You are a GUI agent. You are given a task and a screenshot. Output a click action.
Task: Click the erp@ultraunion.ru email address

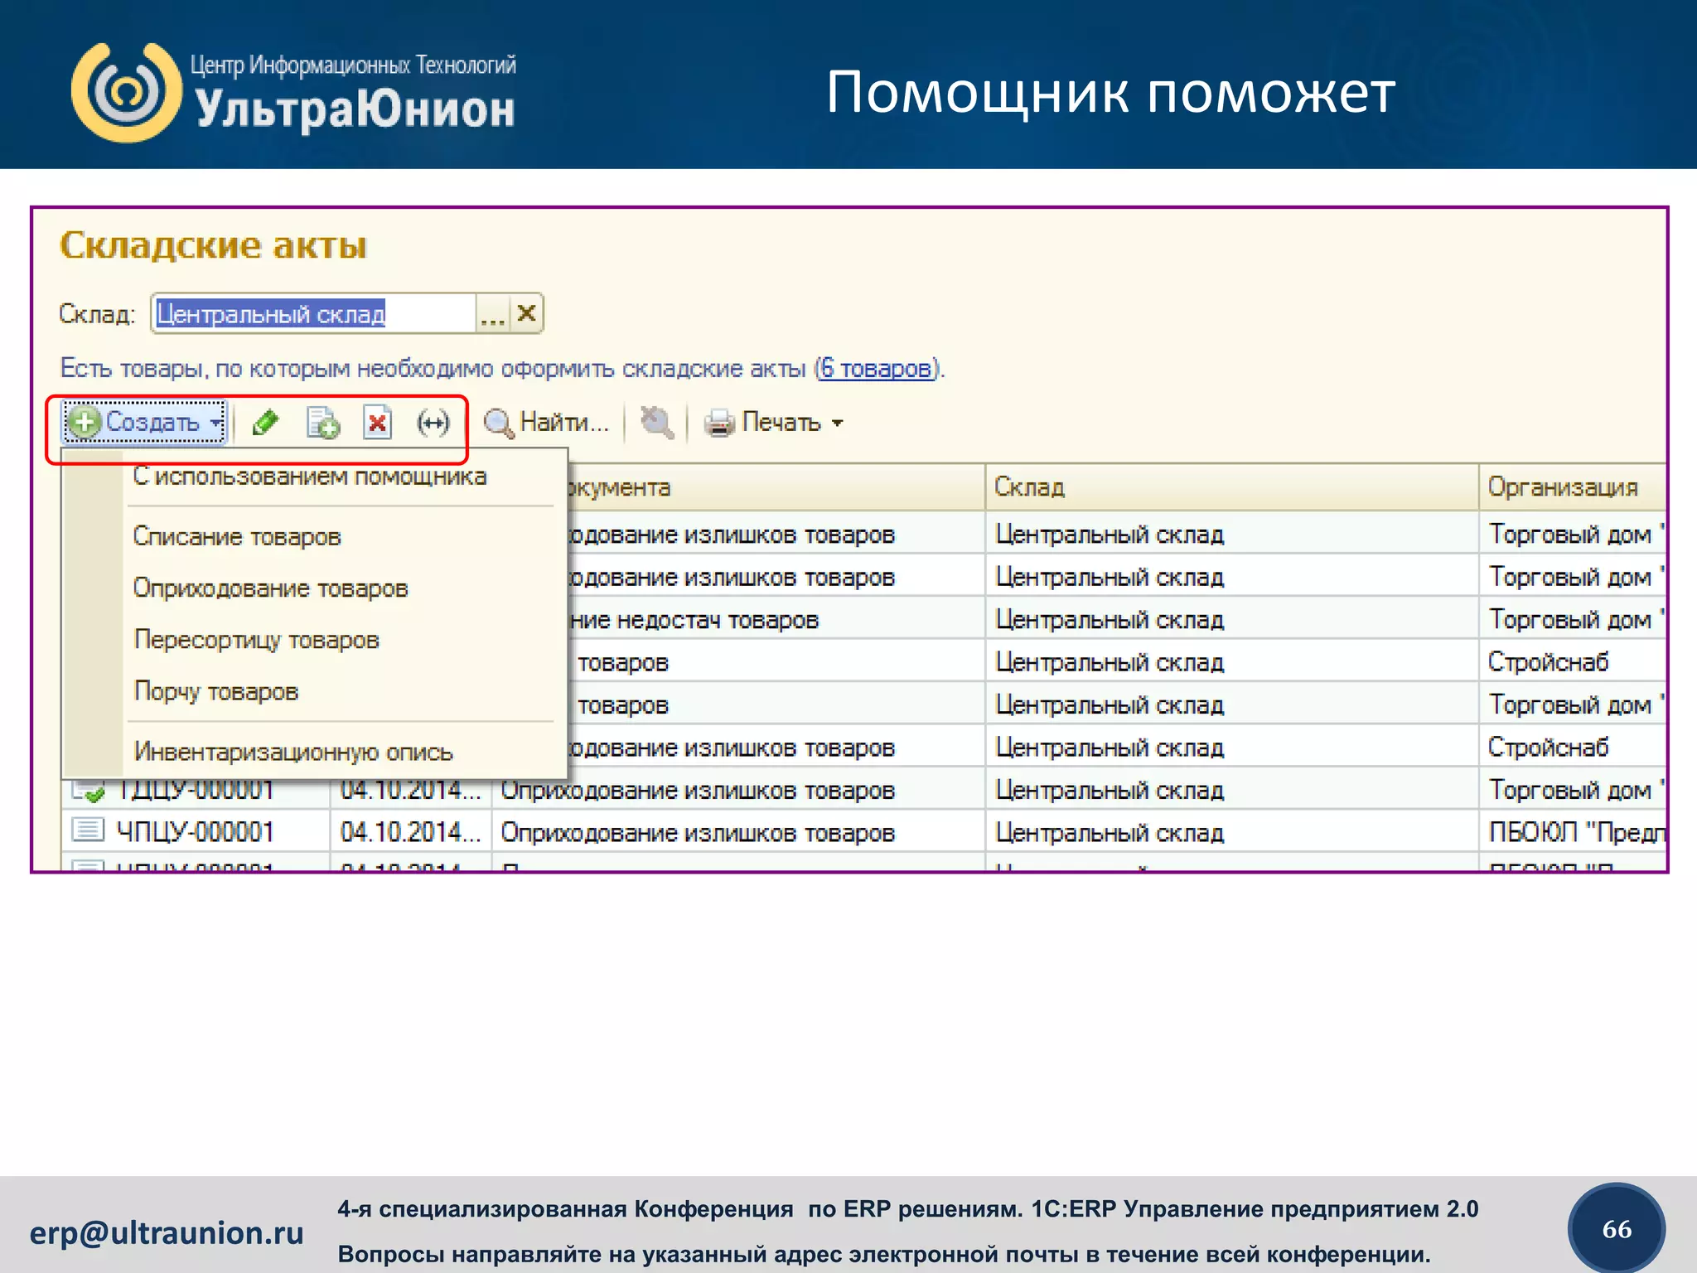click(x=167, y=1233)
